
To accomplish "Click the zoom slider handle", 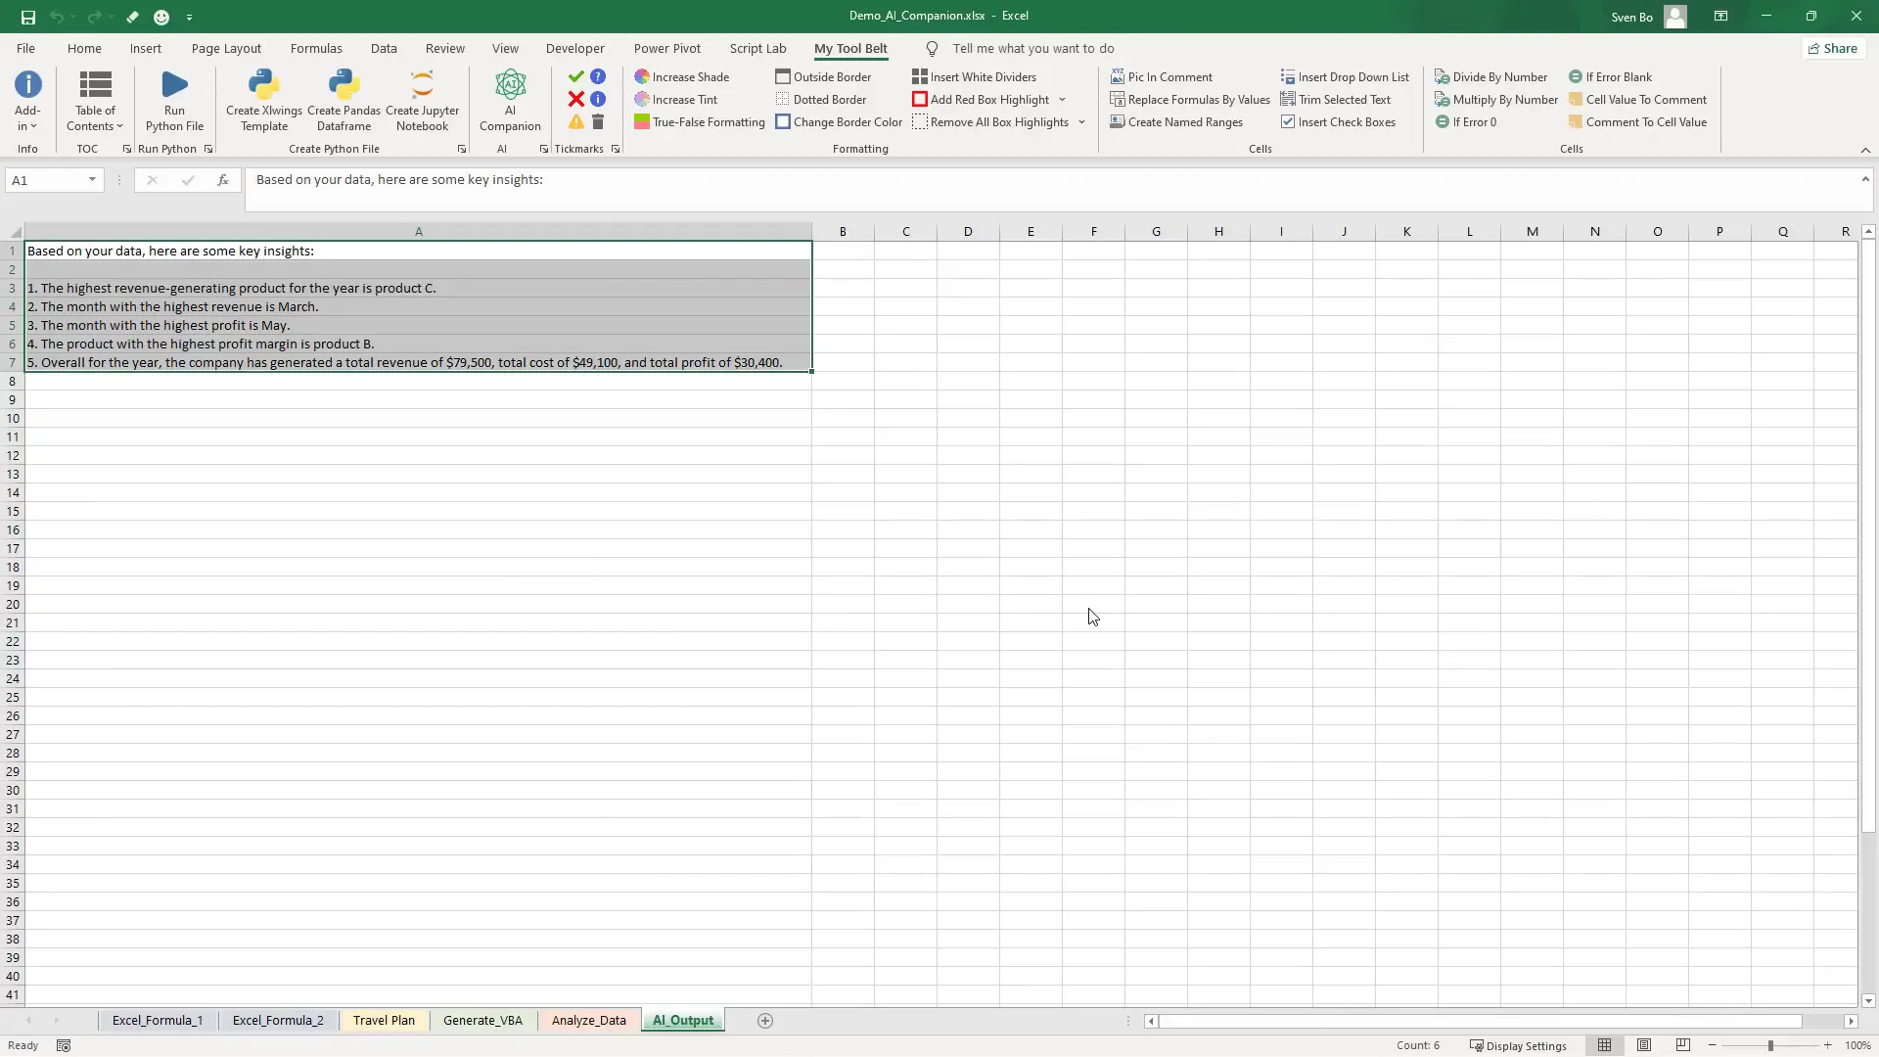I will pyautogui.click(x=1770, y=1045).
